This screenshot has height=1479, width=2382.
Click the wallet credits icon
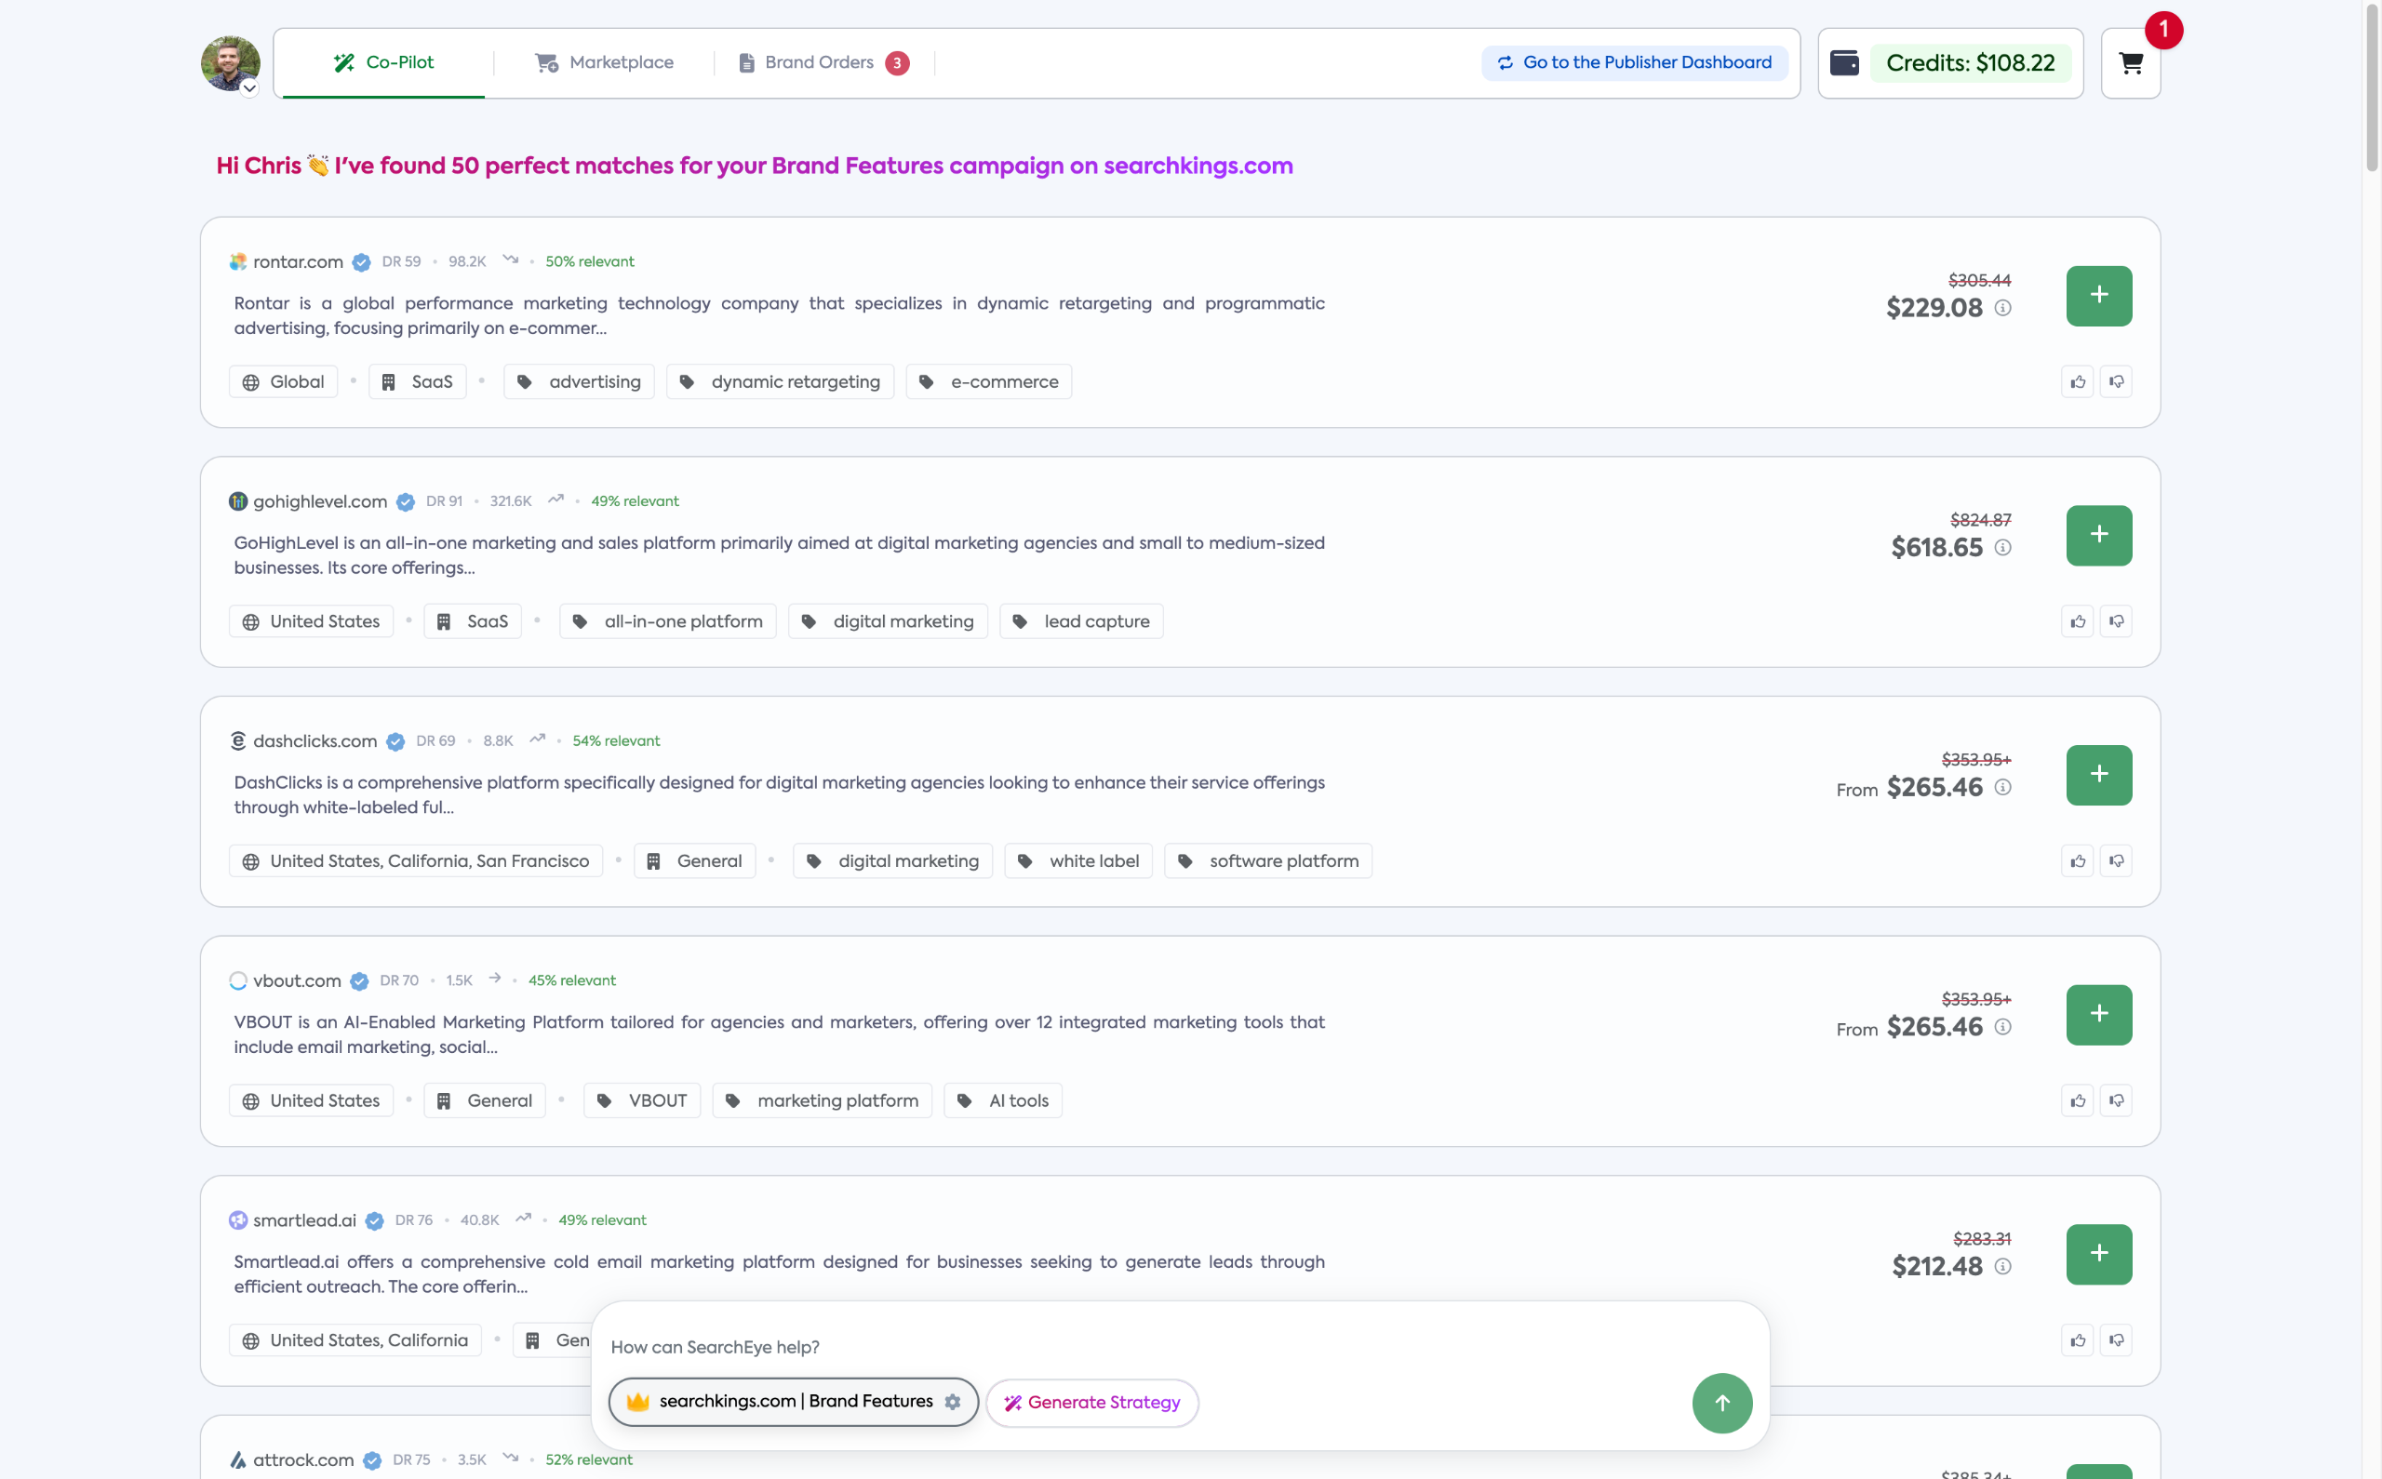coord(1844,63)
